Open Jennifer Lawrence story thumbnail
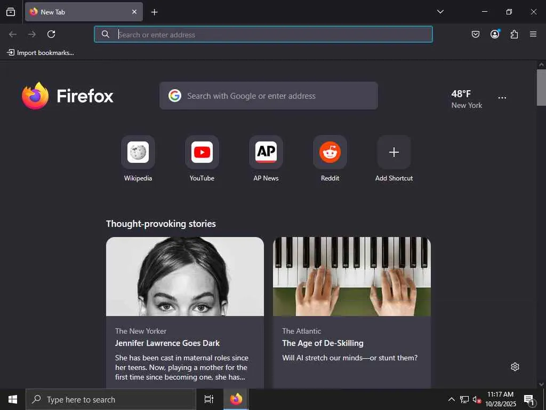The width and height of the screenshot is (546, 410). [185, 277]
